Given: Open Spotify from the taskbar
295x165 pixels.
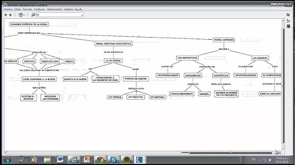Looking at the screenshot, I should [x=127, y=160].
